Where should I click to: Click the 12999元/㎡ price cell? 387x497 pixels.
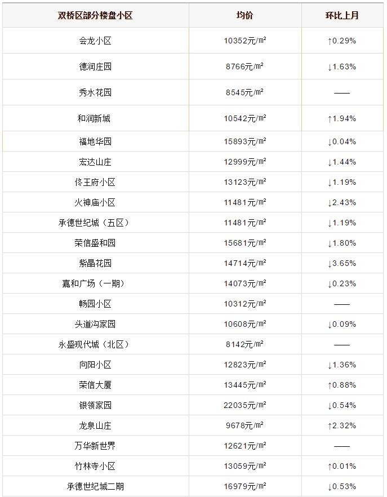244,162
